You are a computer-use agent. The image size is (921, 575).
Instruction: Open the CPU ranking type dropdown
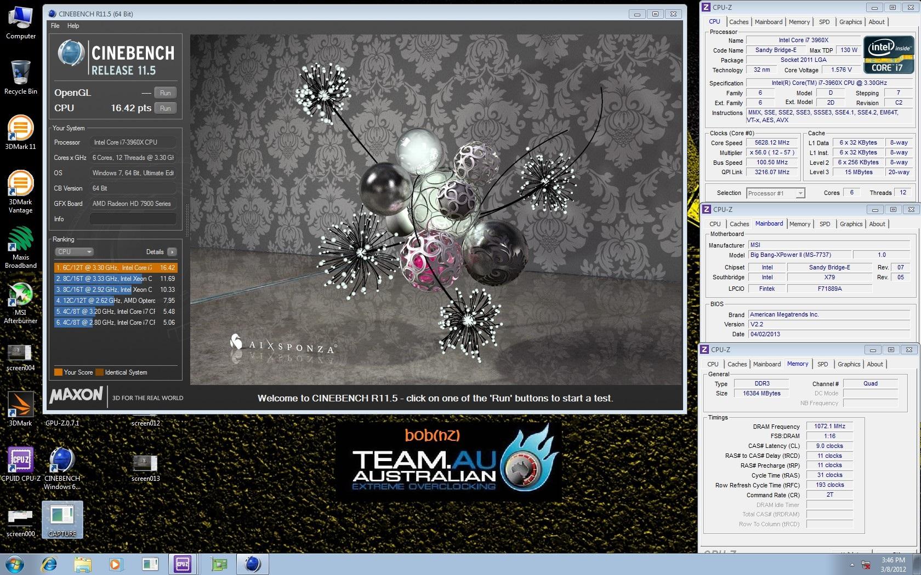pyautogui.click(x=74, y=252)
